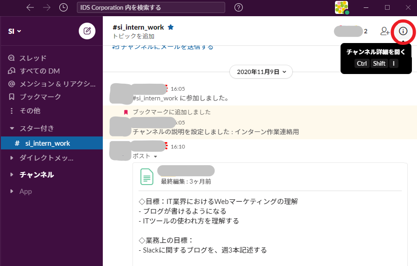The height and width of the screenshot is (266, 417).
Task: Maximize the Slack window
Action: [387, 7]
